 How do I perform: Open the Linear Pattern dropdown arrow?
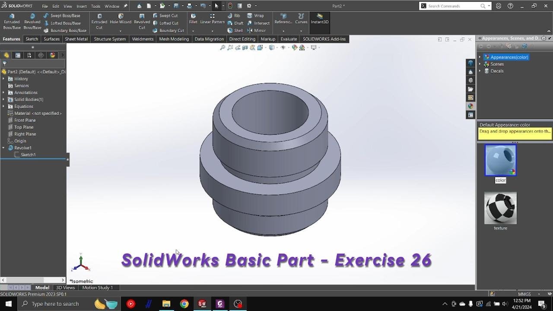pyautogui.click(x=212, y=31)
